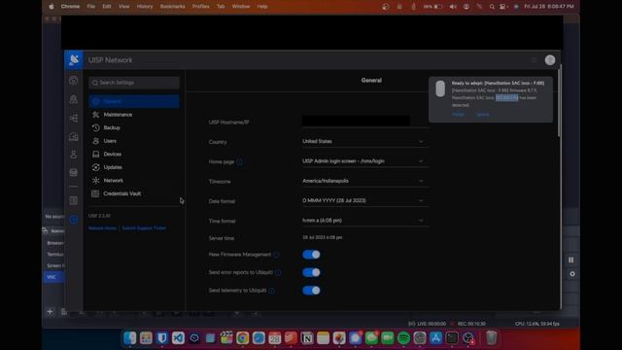Open the user avatar menu
622x350 pixels.
tap(550, 60)
